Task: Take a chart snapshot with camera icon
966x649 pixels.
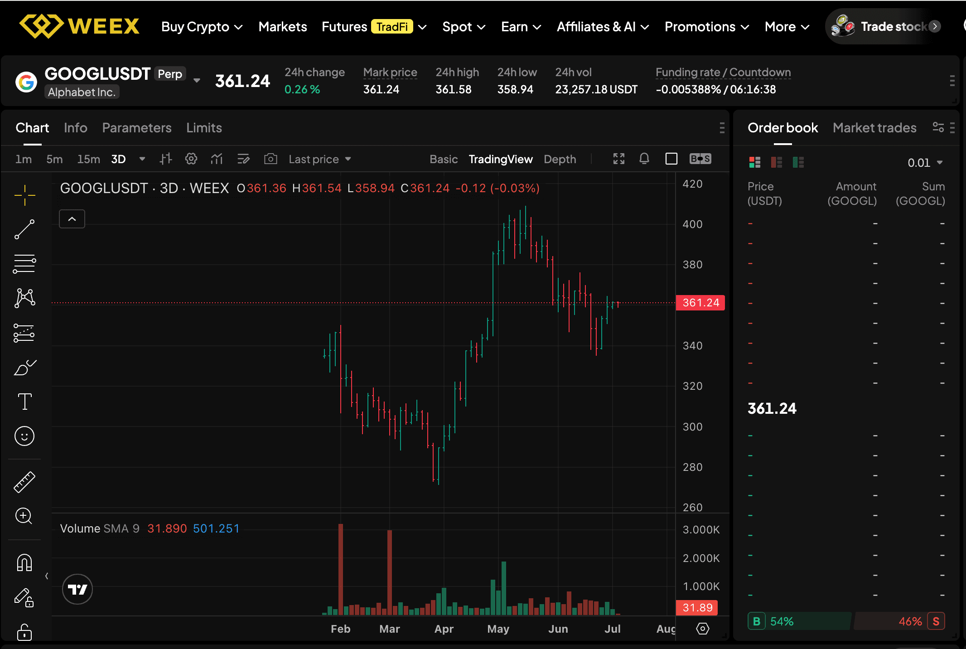Action: pyautogui.click(x=270, y=159)
